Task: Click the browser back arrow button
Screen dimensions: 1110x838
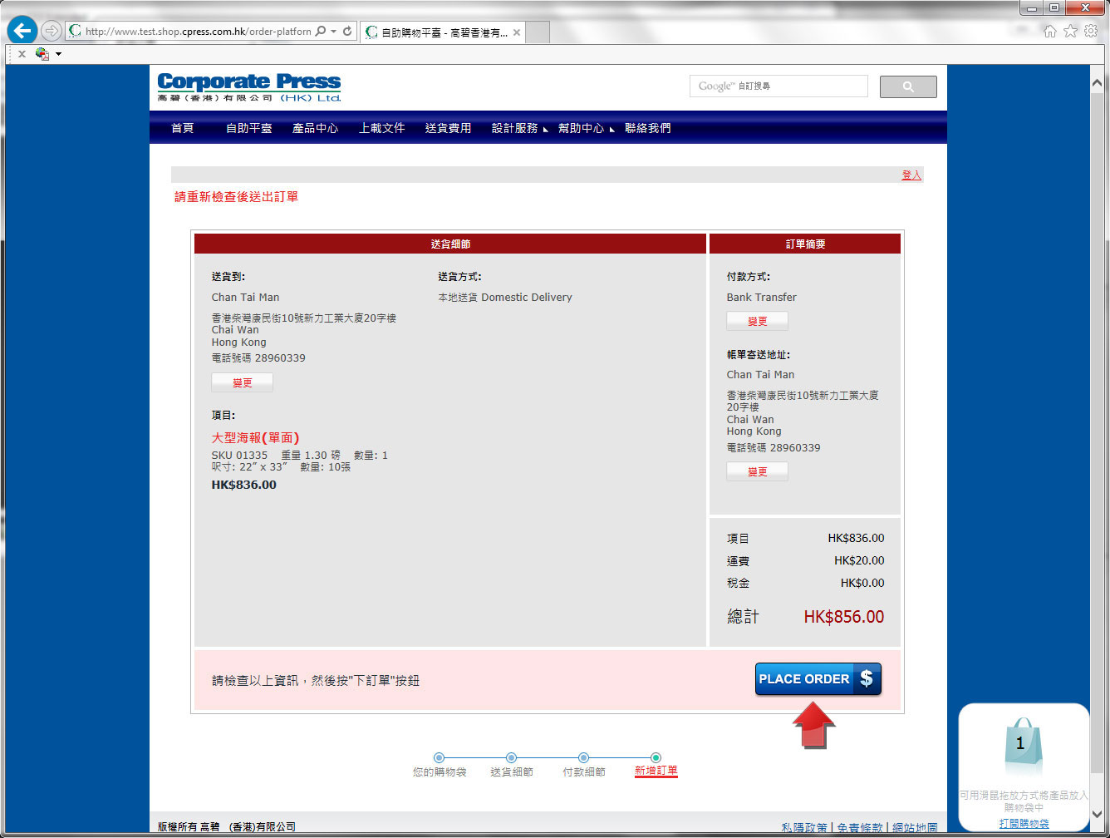Action: tap(22, 31)
